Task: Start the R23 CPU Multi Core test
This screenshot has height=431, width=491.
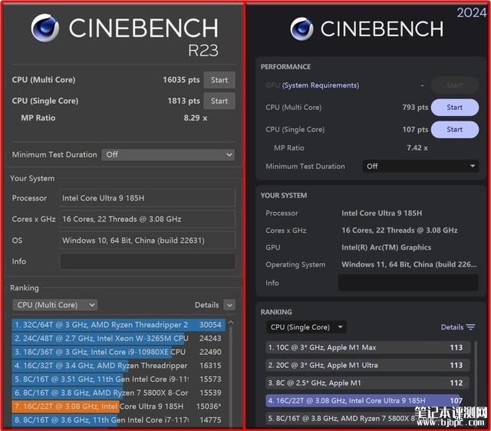Action: pyautogui.click(x=219, y=80)
